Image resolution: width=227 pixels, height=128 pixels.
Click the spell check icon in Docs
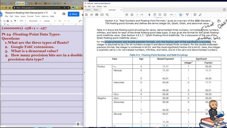click(11, 21)
